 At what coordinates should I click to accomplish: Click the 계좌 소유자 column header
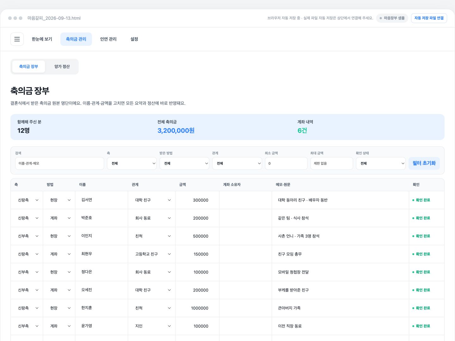[232, 185]
